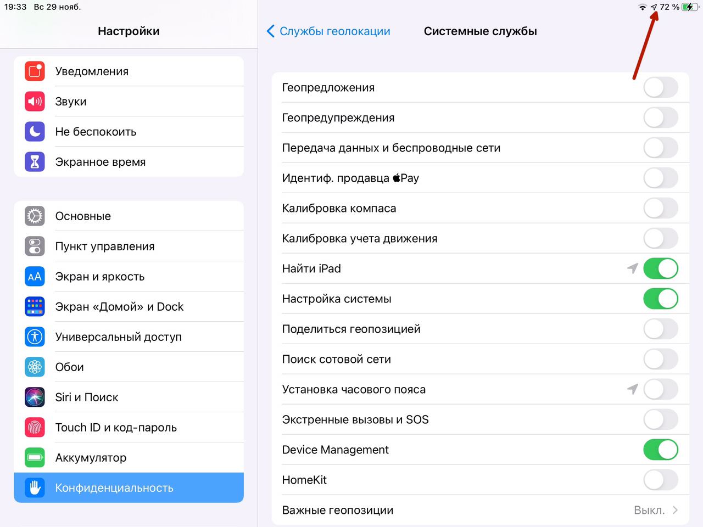
Task: Go back via the blue chevron
Action: pos(270,31)
